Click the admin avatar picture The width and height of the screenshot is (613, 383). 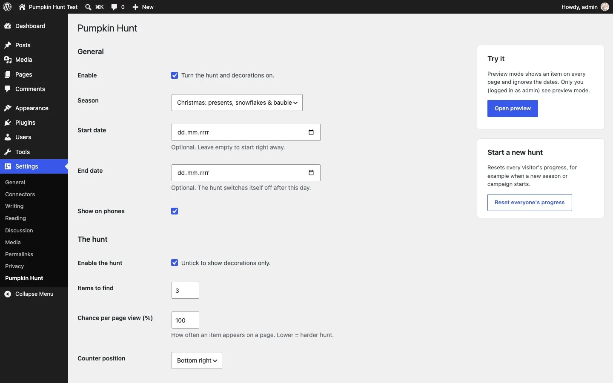pos(605,7)
